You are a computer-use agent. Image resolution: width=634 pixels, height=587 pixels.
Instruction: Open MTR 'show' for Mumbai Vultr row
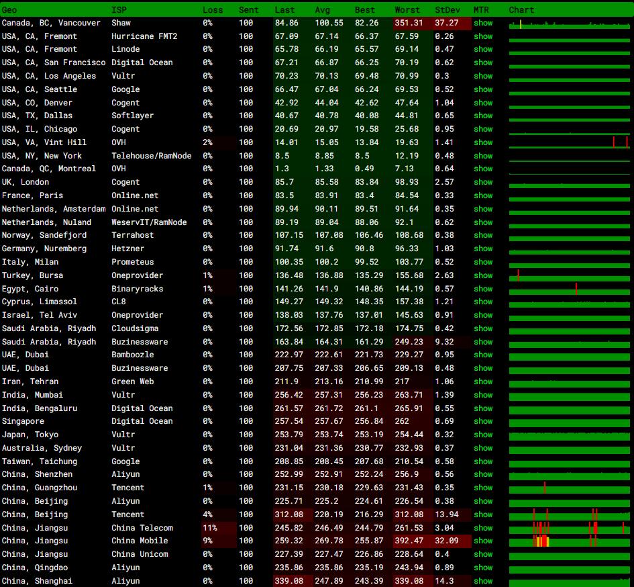pyautogui.click(x=483, y=395)
